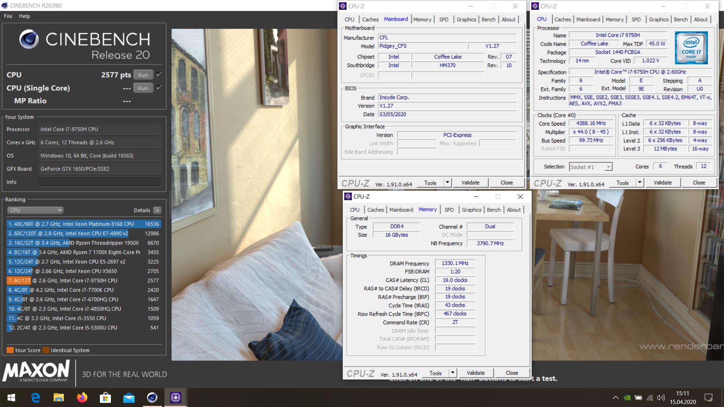The width and height of the screenshot is (724, 407).
Task: Open the Ranking CPU dropdown
Action: tap(35, 210)
